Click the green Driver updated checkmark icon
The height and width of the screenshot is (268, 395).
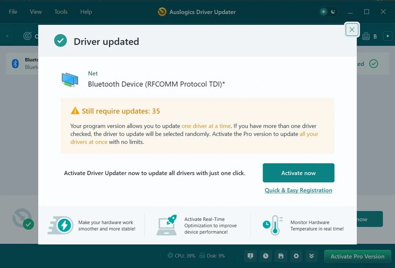(x=61, y=41)
